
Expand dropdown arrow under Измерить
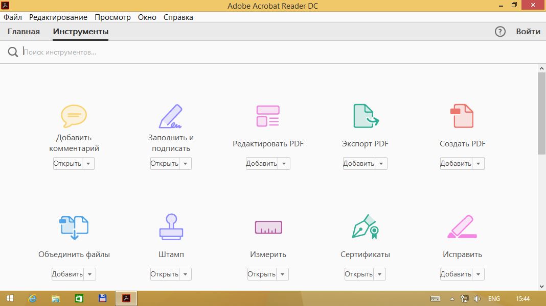[282, 274]
